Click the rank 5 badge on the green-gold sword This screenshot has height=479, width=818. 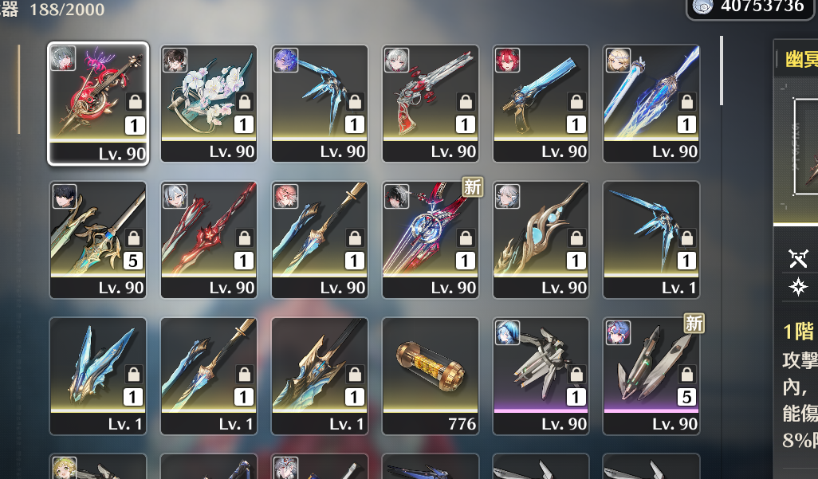[x=133, y=261]
